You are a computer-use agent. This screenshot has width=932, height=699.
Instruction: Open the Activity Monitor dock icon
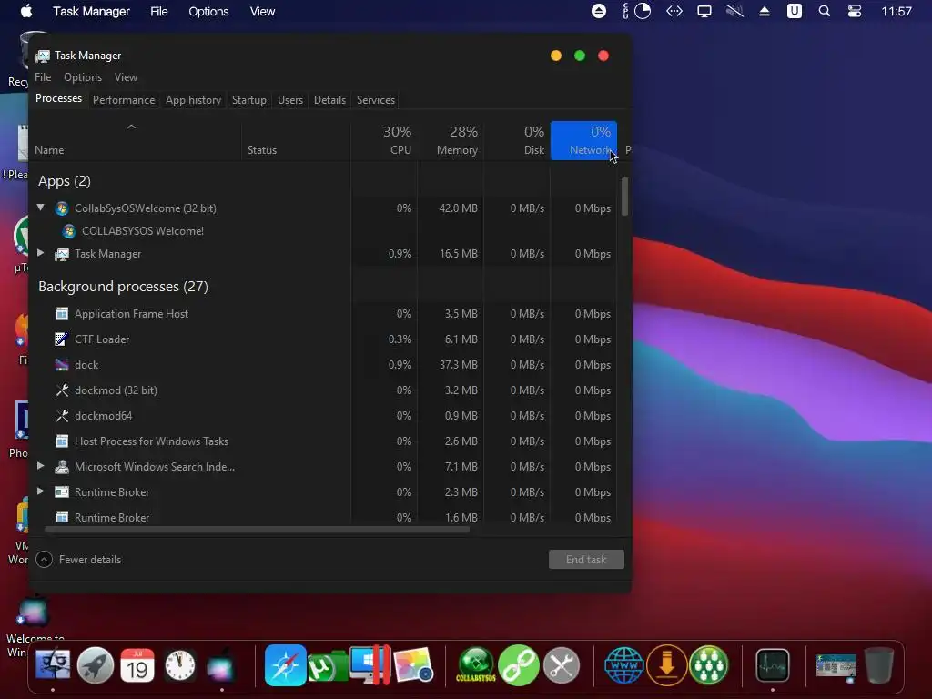(772, 665)
